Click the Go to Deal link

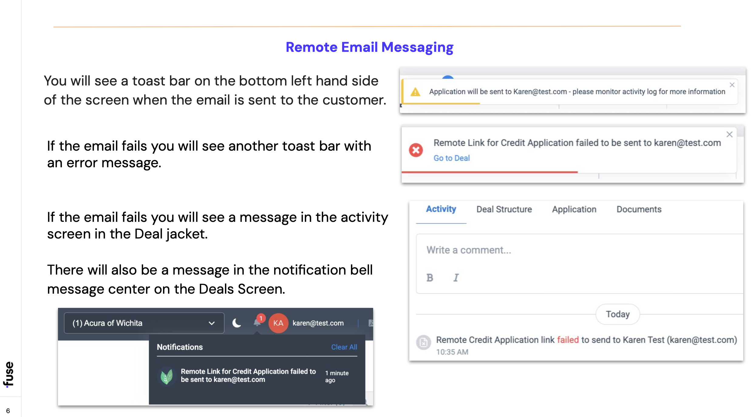(x=451, y=158)
